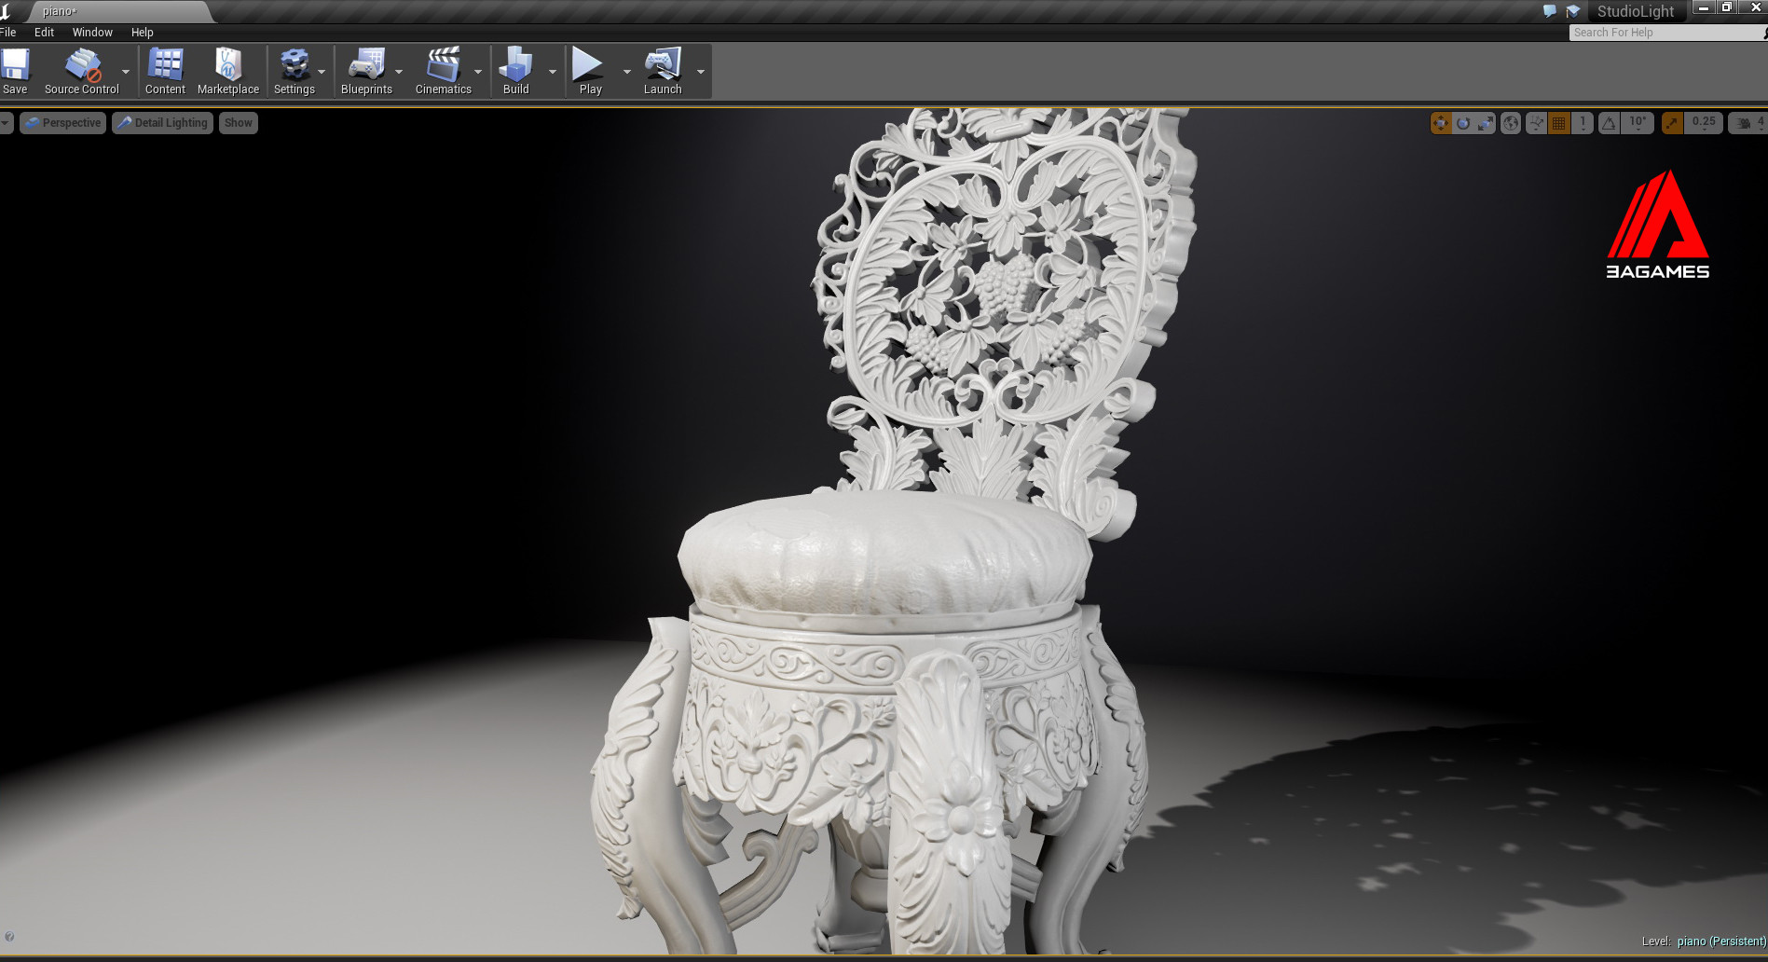This screenshot has height=962, width=1768.
Task: Select the scale gizmo mode
Action: click(x=1486, y=123)
